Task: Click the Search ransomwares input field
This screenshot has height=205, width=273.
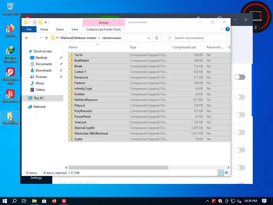Action: coord(196,38)
